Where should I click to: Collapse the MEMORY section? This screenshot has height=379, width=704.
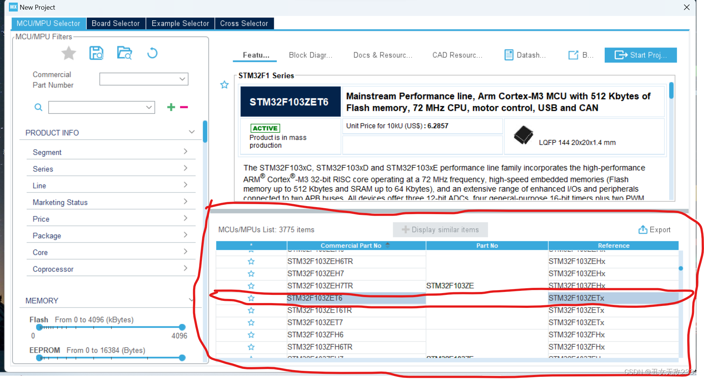pyautogui.click(x=192, y=300)
